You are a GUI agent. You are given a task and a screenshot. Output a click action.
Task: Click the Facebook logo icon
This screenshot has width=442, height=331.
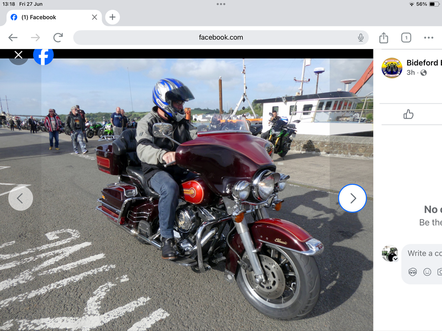(43, 56)
